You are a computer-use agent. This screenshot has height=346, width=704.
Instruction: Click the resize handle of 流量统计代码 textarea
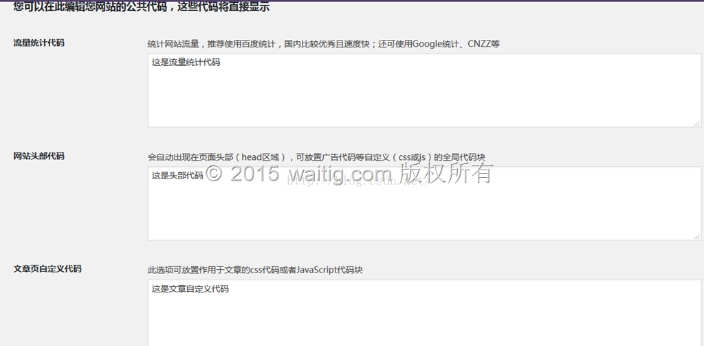(697, 123)
